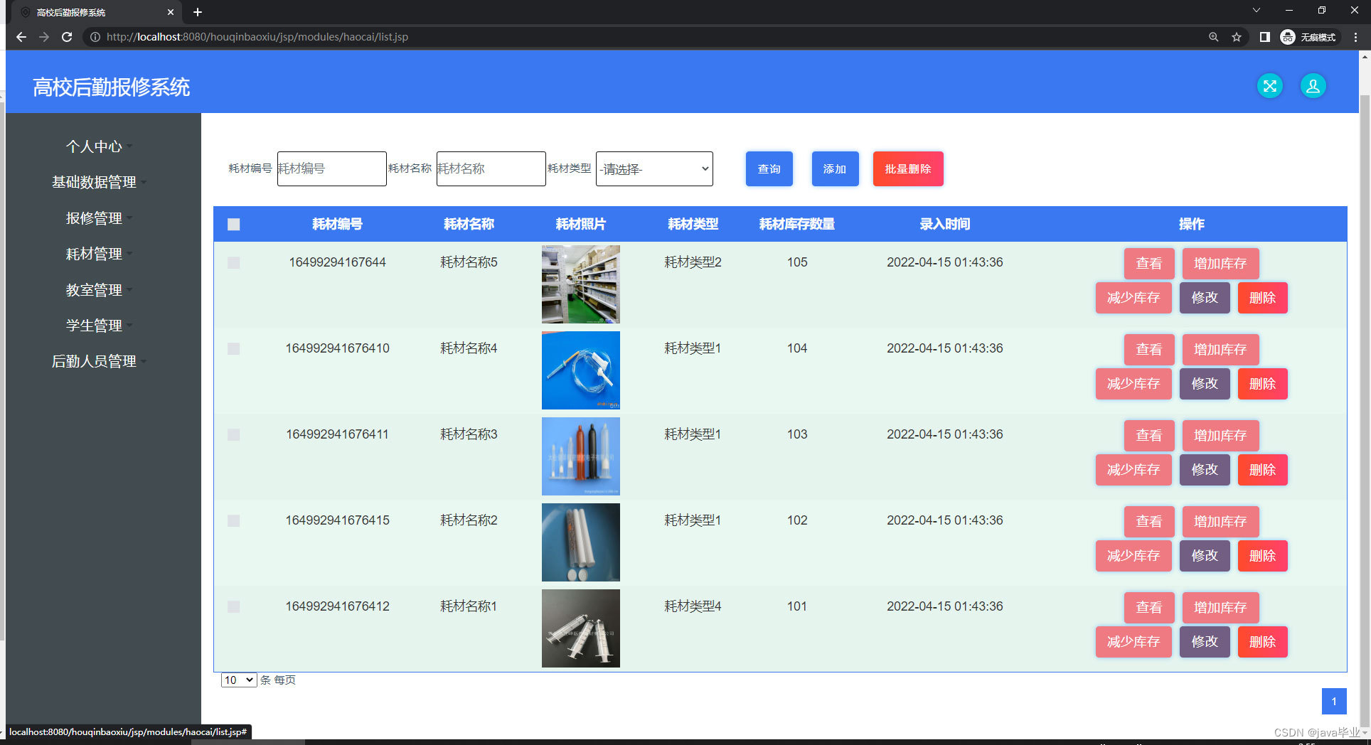Click the 查询 search button
Viewport: 1371px width, 745px height.
(769, 169)
